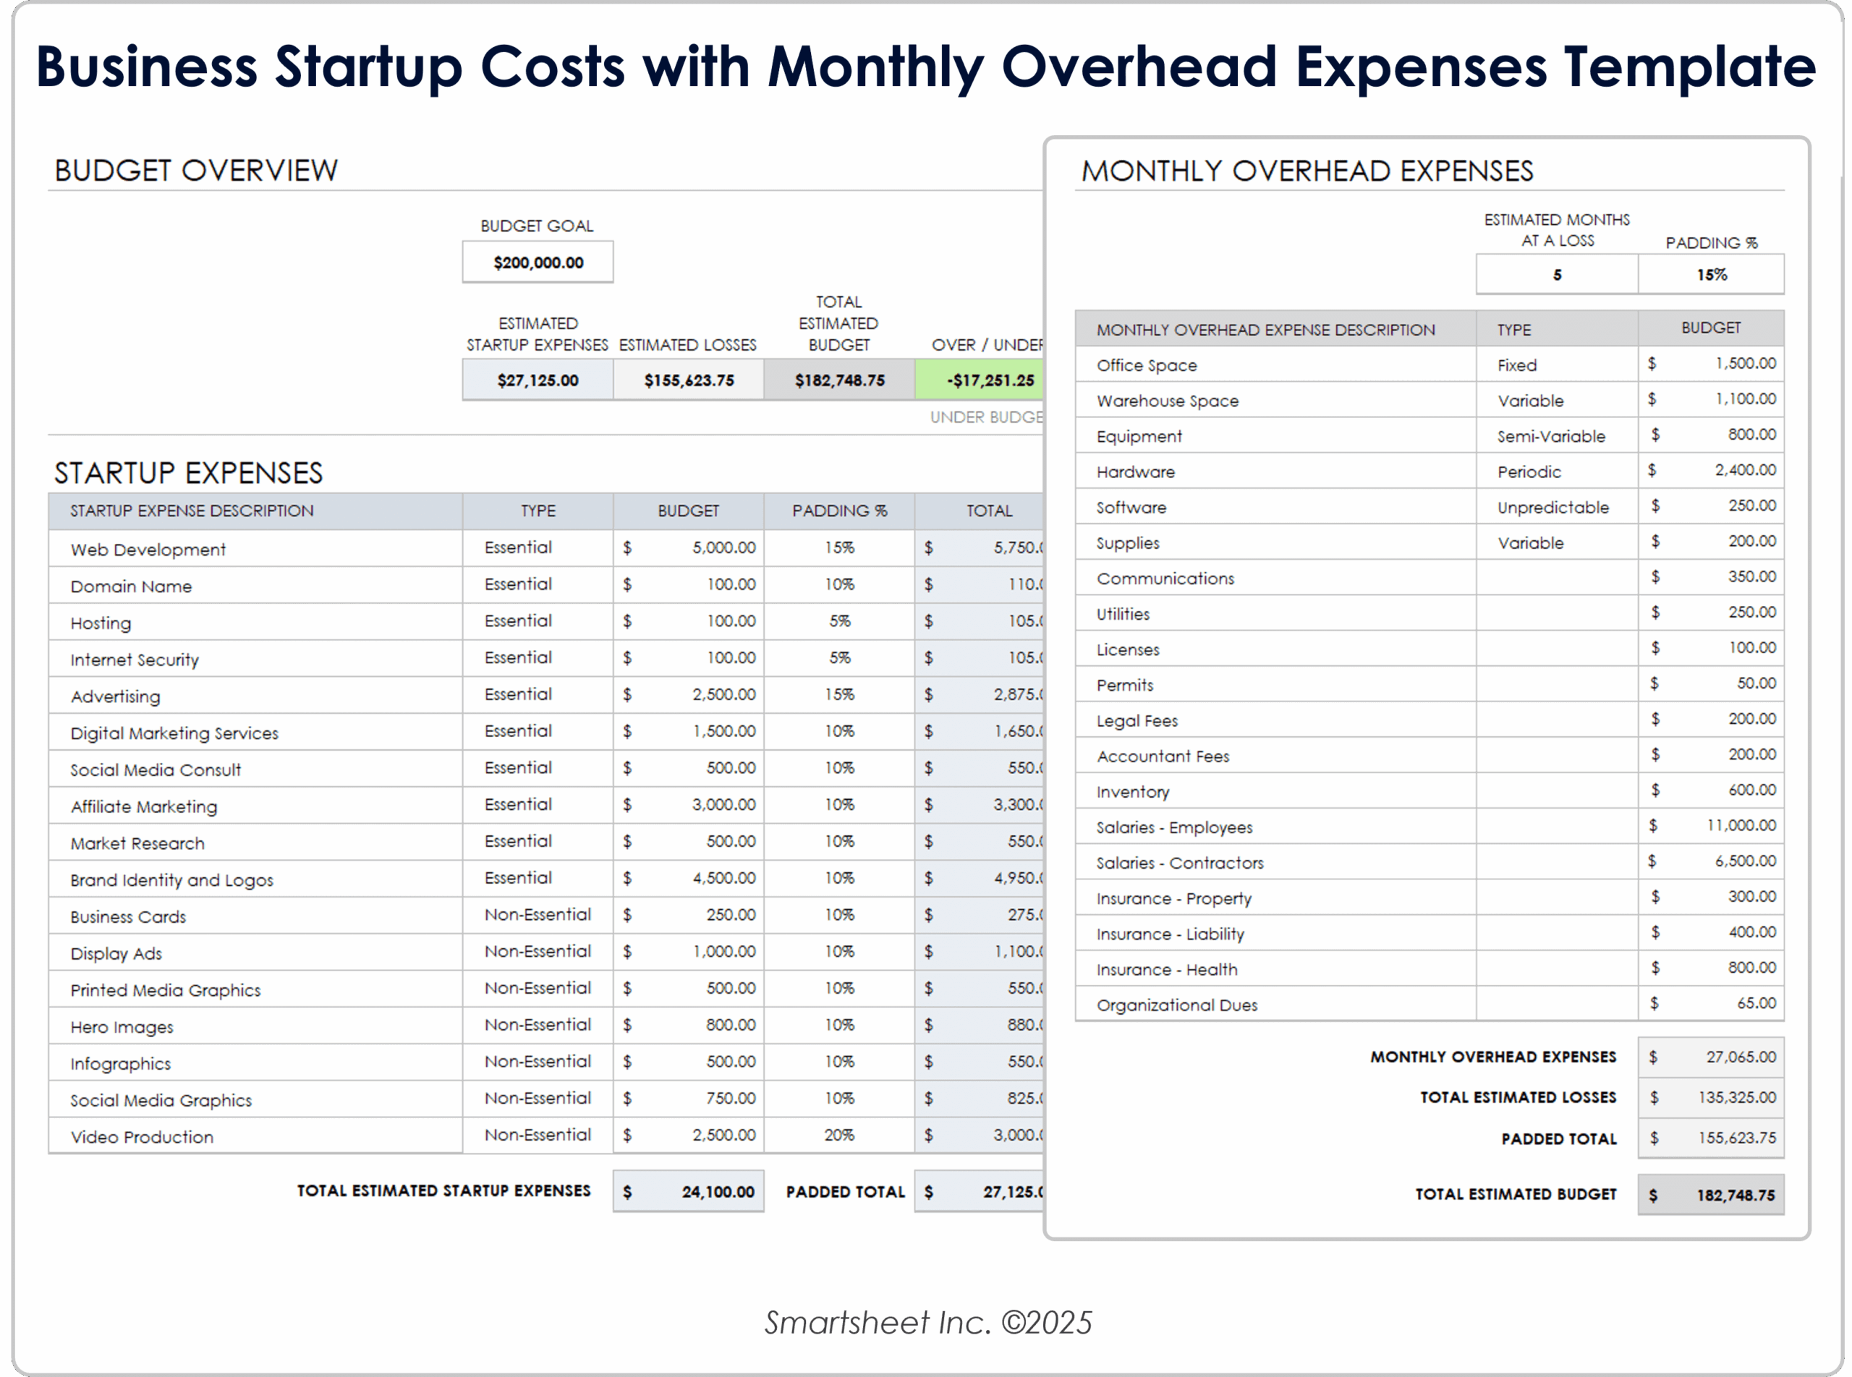Click the Estimated Losses cell $155,623.75
Viewport: 1852px width, 1377px height.
coord(689,380)
